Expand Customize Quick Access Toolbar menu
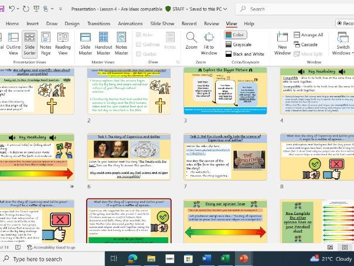Image resolution: width=354 pixels, height=266 pixels. (60, 9)
